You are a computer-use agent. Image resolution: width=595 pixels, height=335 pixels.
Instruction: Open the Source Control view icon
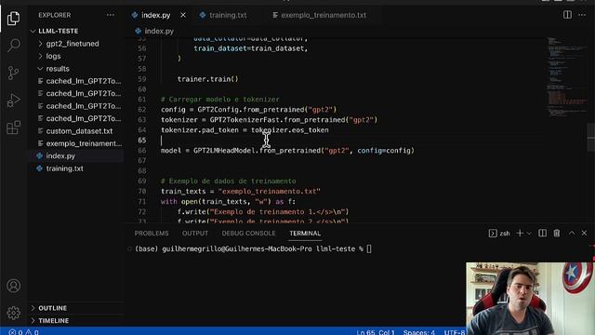pos(13,73)
